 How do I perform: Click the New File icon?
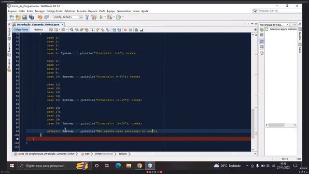click(12, 17)
